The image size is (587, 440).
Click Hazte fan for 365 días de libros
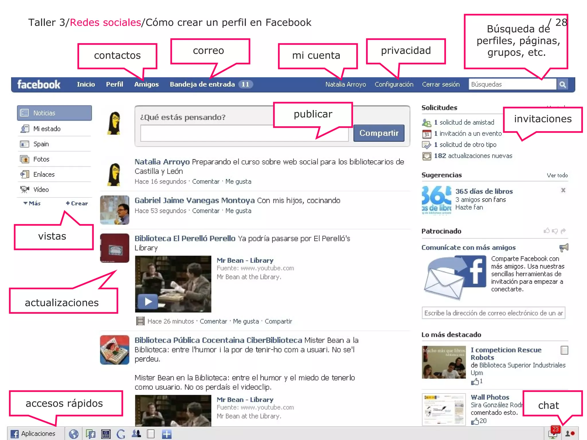click(x=469, y=207)
